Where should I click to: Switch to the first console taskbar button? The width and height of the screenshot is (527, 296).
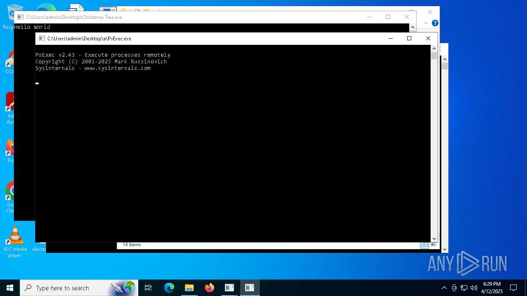tap(229, 288)
